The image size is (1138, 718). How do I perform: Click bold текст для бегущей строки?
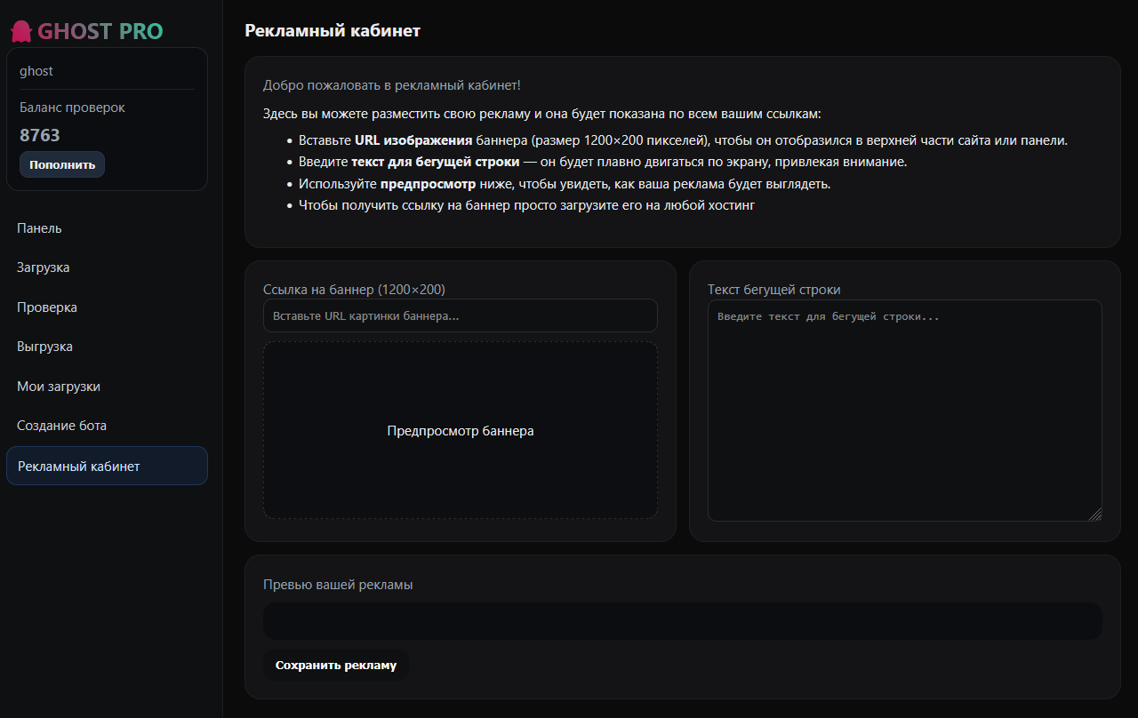(x=436, y=162)
